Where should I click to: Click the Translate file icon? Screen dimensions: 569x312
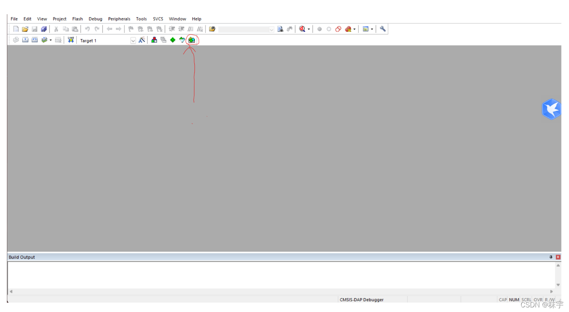[16, 40]
